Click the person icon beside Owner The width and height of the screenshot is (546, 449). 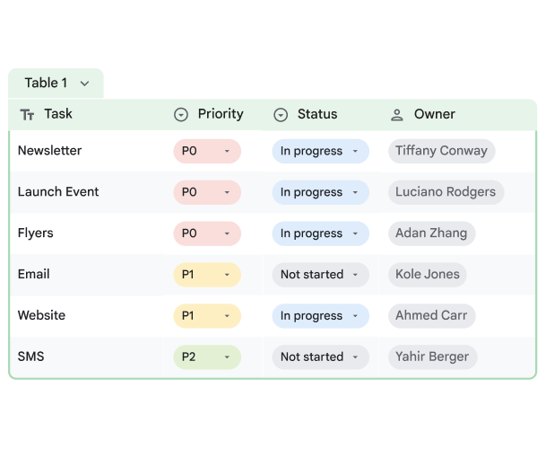point(397,115)
